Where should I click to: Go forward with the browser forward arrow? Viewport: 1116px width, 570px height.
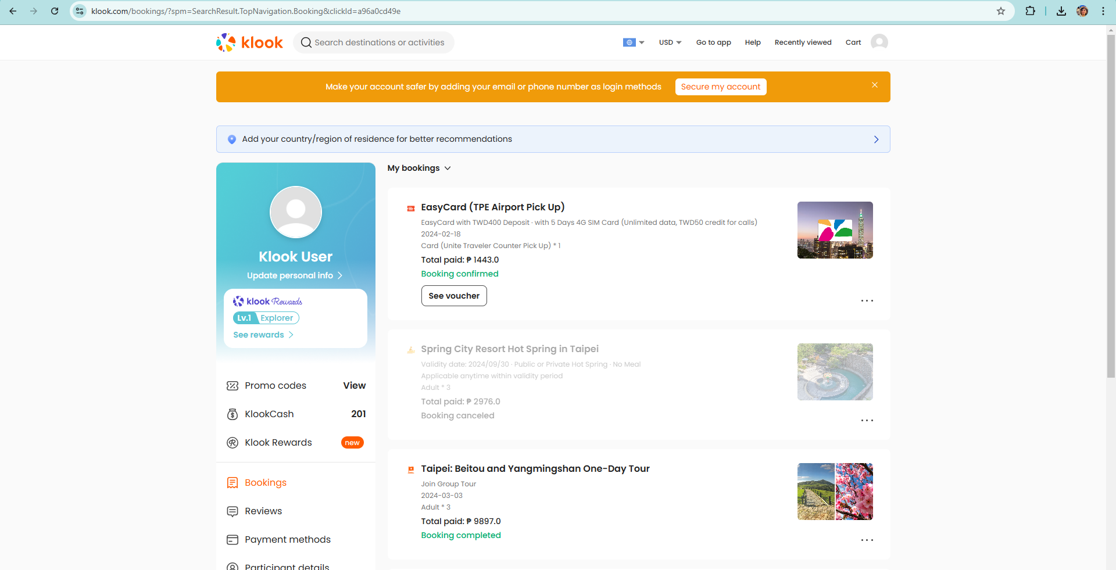coord(34,11)
